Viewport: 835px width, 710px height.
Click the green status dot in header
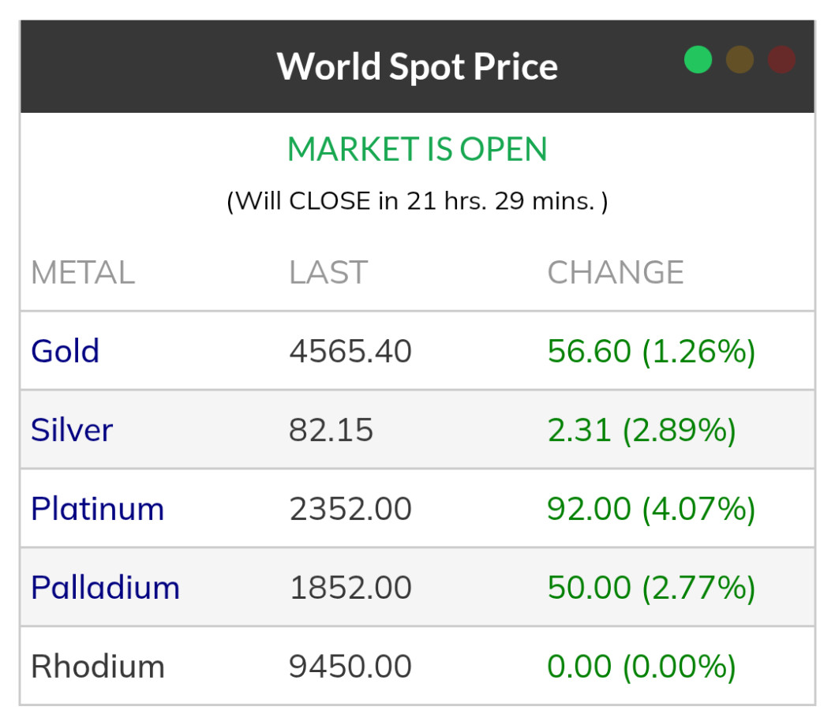pos(698,60)
